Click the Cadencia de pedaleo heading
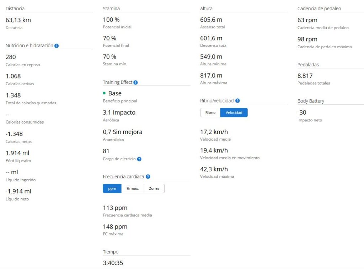The width and height of the screenshot is (364, 269). pos(319,9)
